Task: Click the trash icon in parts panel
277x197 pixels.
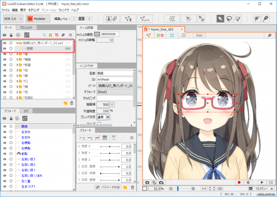Action: click(71, 103)
